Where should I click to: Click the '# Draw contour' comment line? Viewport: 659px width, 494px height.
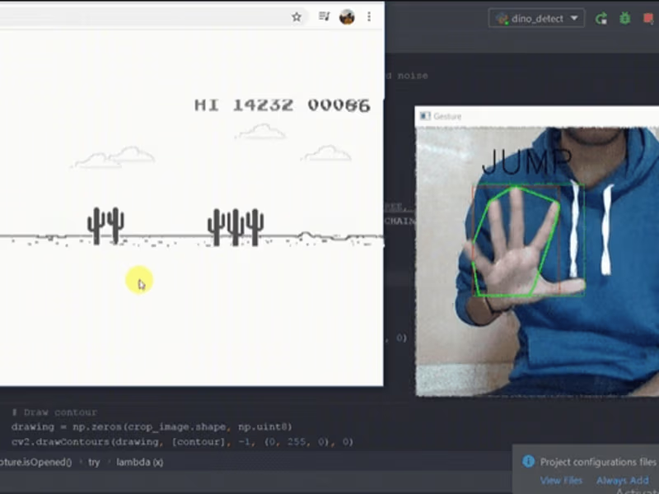[54, 412]
